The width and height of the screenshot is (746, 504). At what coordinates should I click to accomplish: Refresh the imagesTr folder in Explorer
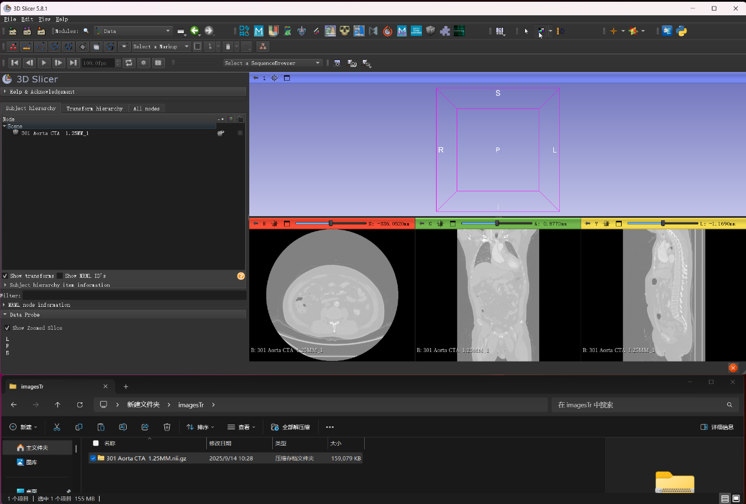pyautogui.click(x=80, y=404)
